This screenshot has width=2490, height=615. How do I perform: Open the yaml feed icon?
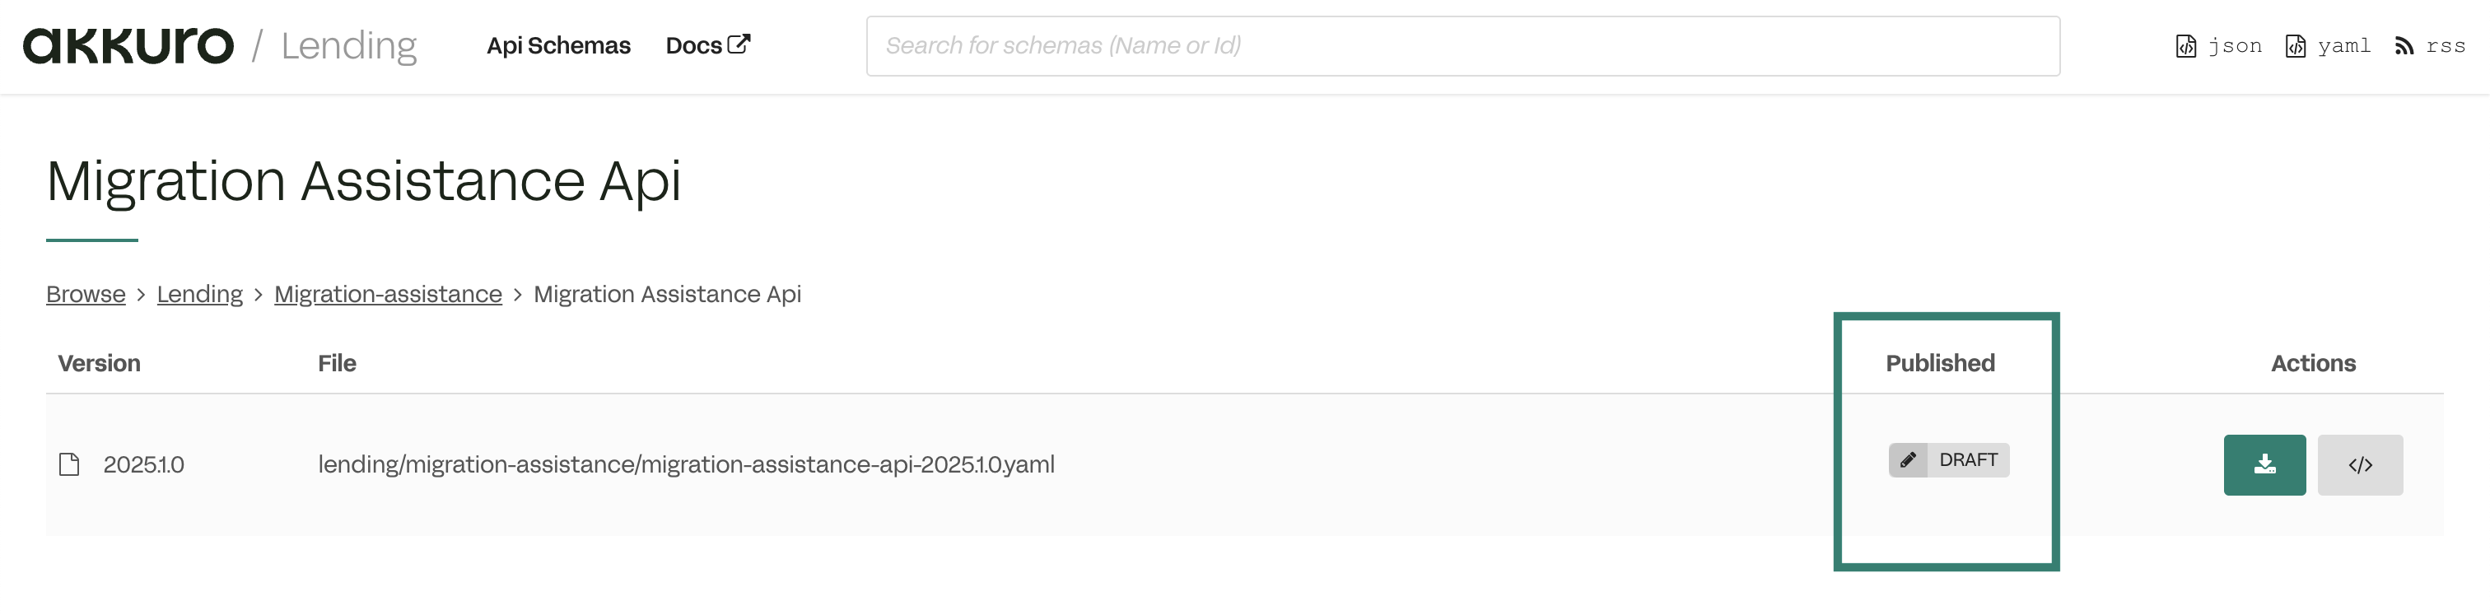point(2295,46)
